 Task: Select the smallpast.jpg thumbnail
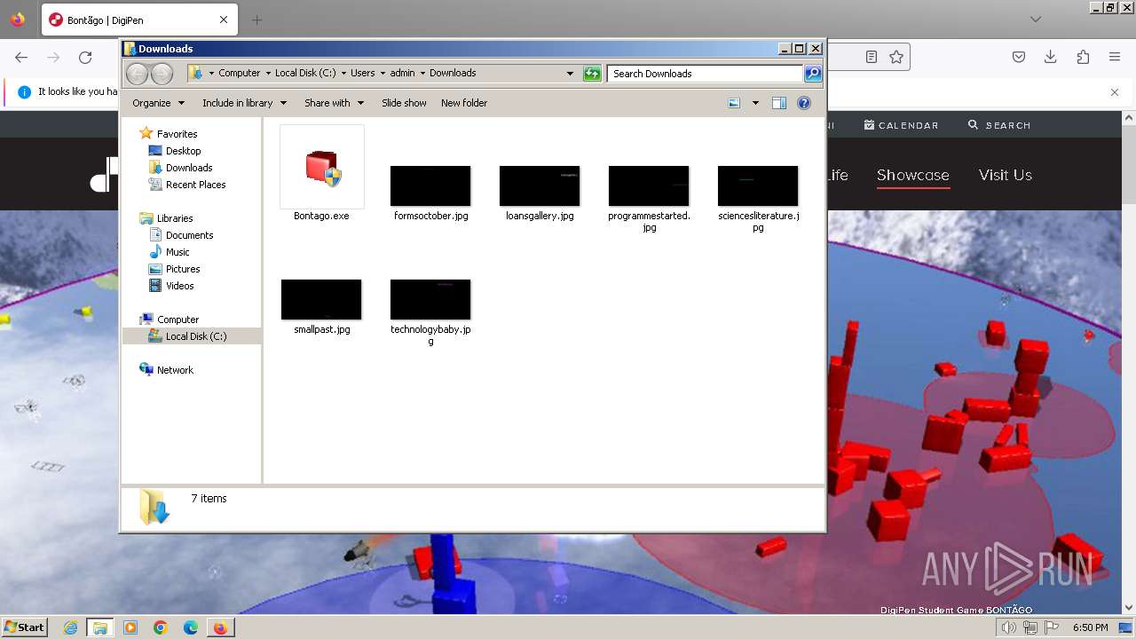click(x=321, y=299)
